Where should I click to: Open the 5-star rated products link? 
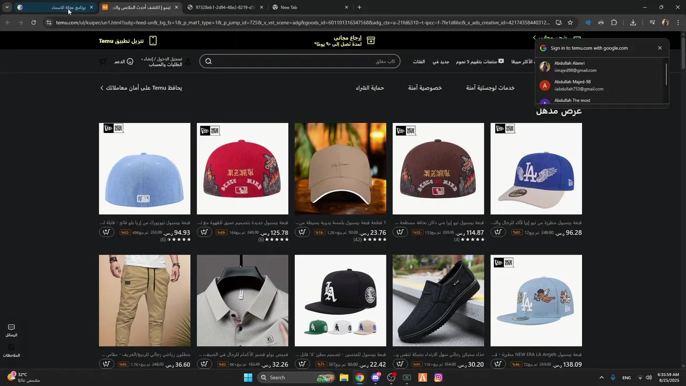click(x=480, y=62)
